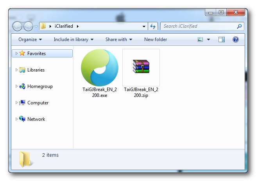Select Network in navigation pane
Viewport: 256px width, 181px height.
(36, 119)
